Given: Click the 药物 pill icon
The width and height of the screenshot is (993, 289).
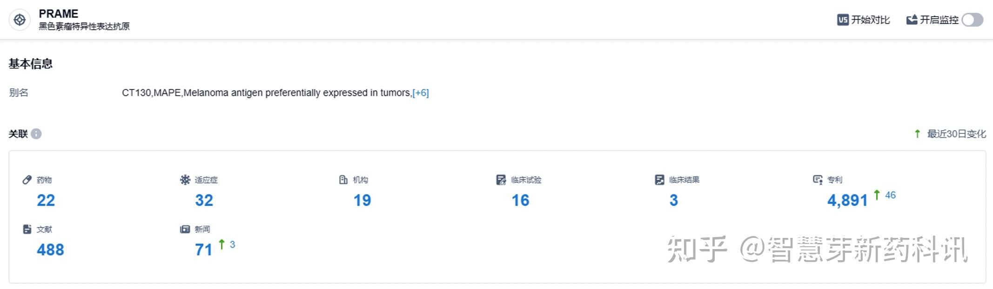Looking at the screenshot, I should (27, 180).
